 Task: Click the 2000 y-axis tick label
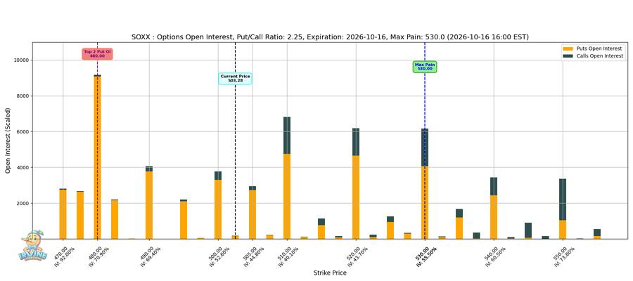coord(22,203)
